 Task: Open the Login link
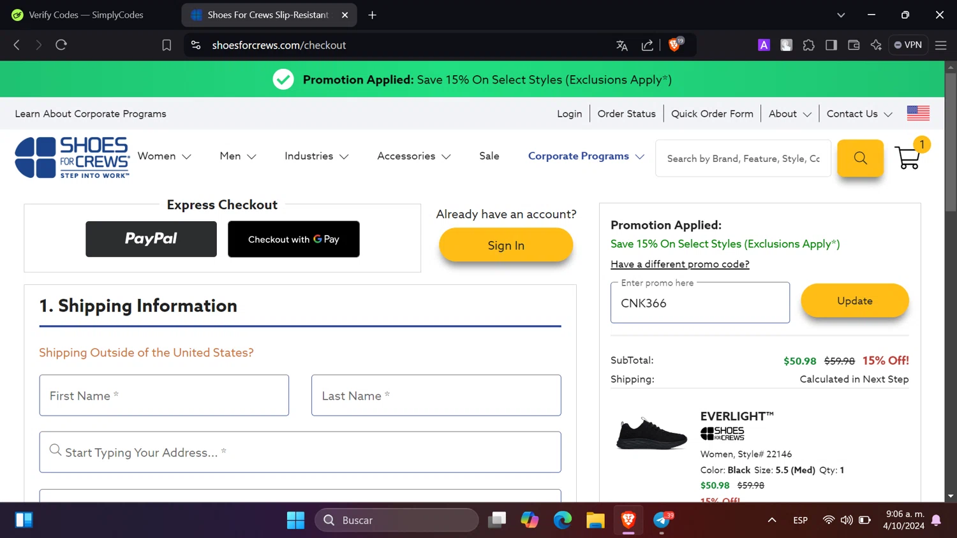point(569,113)
